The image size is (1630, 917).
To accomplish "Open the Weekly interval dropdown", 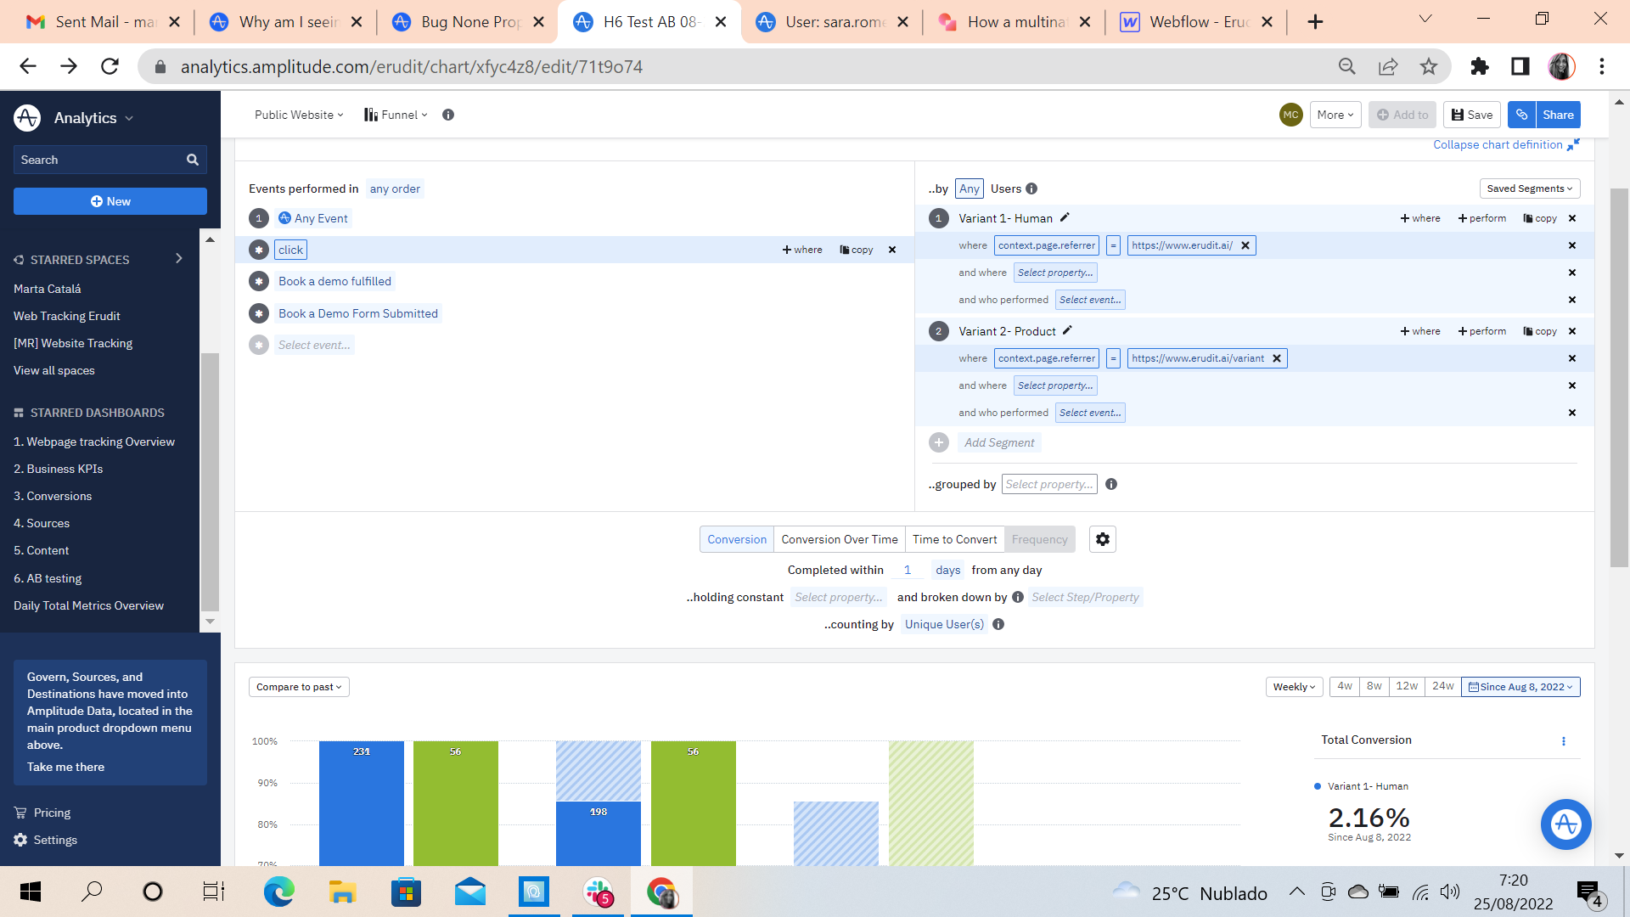I will coord(1294,687).
